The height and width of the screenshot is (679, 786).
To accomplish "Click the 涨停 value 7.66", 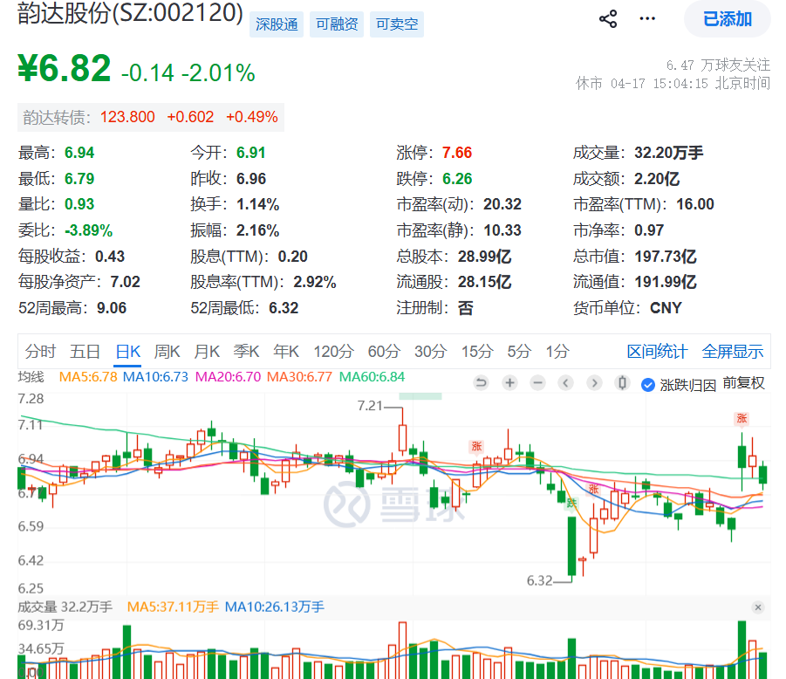I will click(456, 153).
